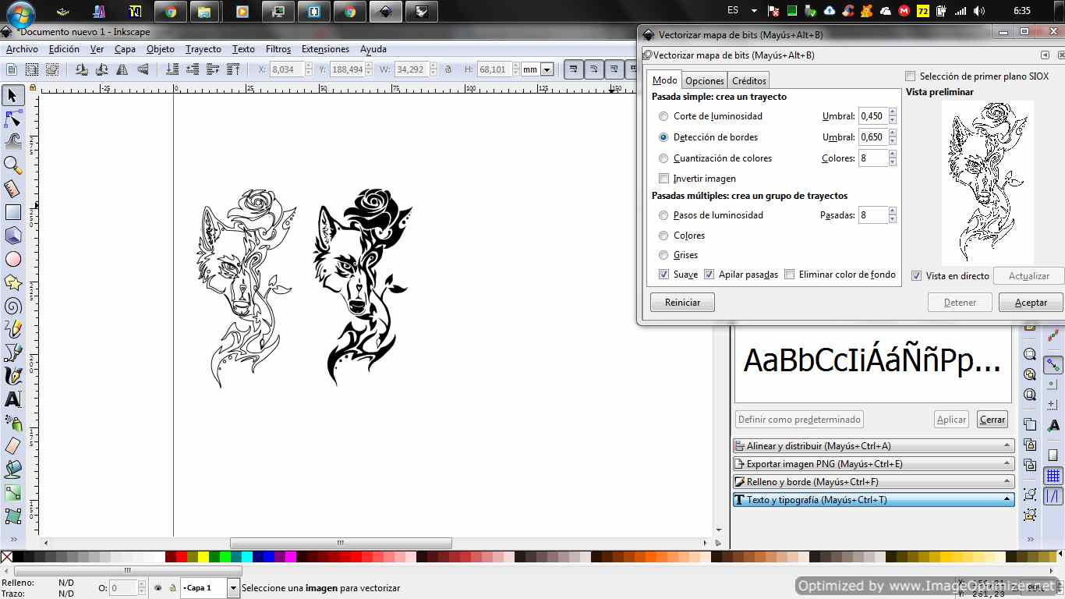This screenshot has height=599, width=1065.
Task: Expand hidden toolbox tools chevron
Action: point(12,539)
